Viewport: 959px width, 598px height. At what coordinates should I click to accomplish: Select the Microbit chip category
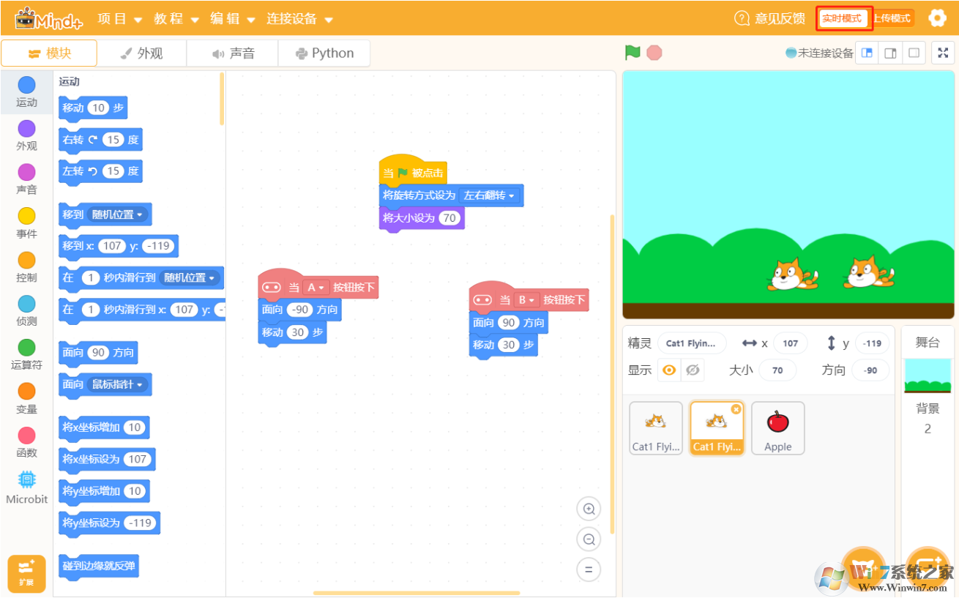(x=26, y=487)
